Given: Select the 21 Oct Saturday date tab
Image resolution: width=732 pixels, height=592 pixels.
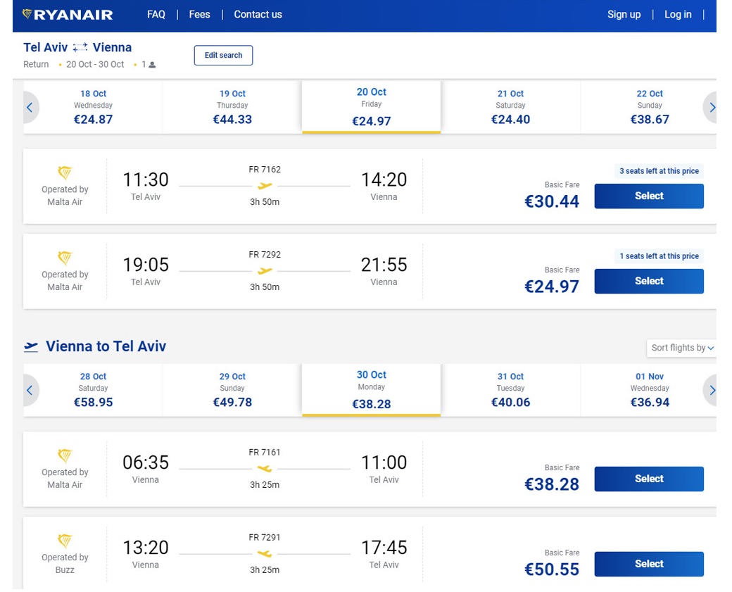Looking at the screenshot, I should (510, 107).
